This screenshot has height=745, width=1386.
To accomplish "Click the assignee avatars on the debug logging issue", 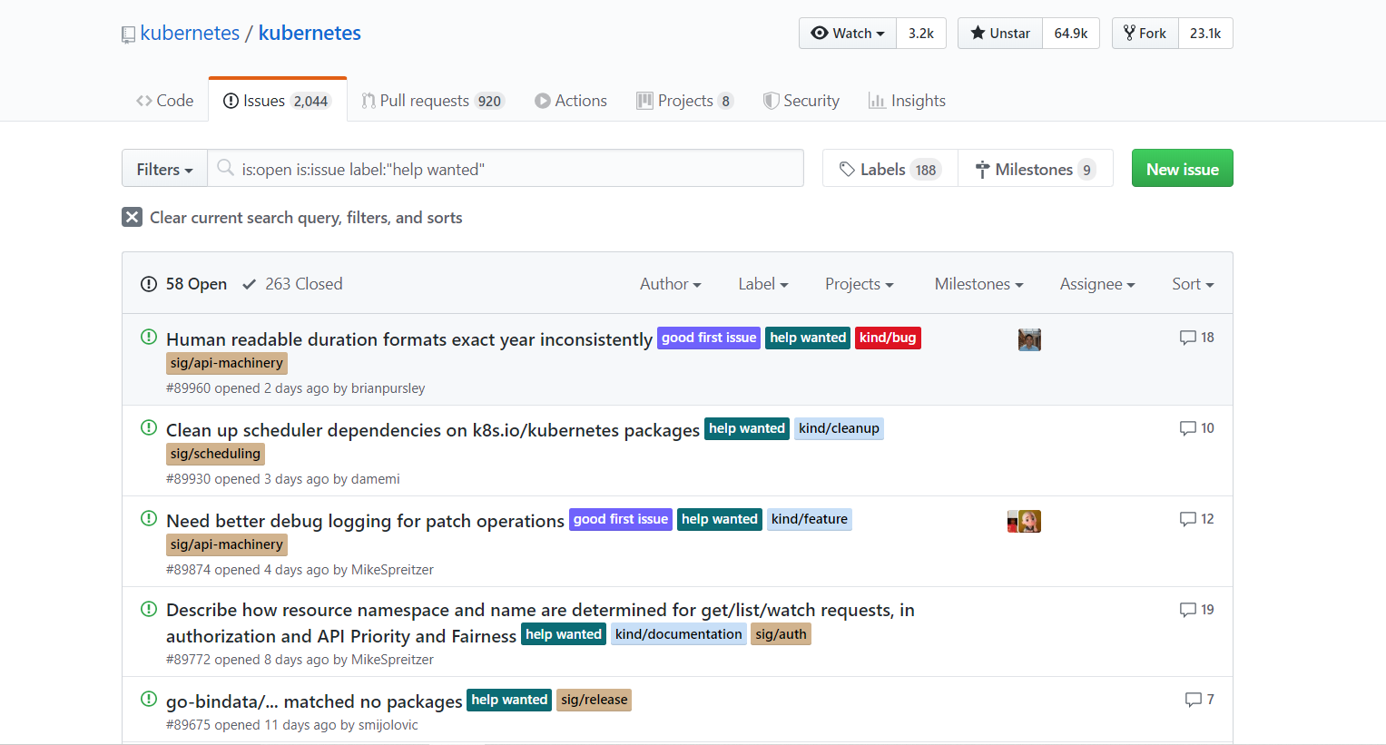I will click(x=1024, y=521).
